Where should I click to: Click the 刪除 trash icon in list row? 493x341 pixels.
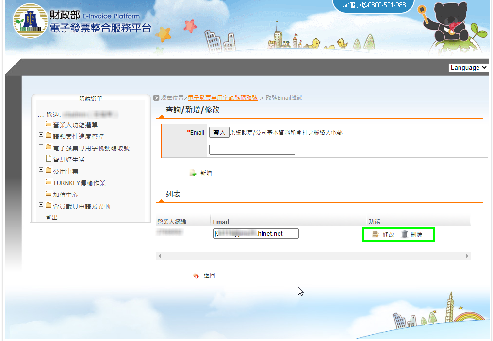(404, 234)
